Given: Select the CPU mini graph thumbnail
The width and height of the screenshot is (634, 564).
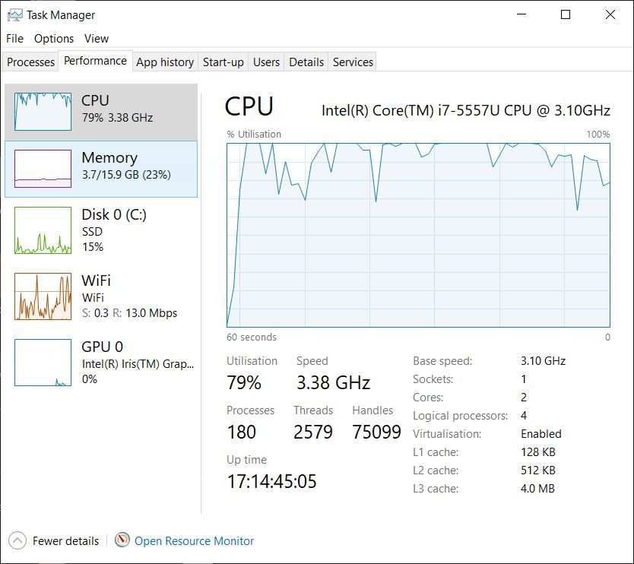Looking at the screenshot, I should click(x=43, y=111).
